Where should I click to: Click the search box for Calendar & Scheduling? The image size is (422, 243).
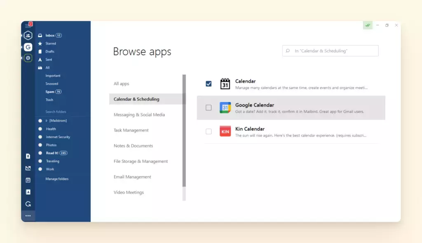pos(330,51)
